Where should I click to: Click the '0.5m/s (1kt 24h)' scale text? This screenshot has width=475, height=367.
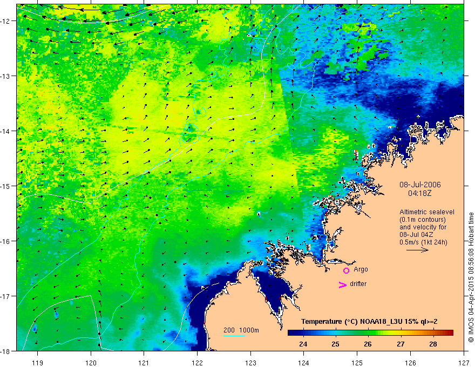point(423,242)
